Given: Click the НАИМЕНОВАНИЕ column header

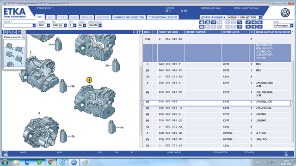Looking at the screenshot, I should [203, 32].
